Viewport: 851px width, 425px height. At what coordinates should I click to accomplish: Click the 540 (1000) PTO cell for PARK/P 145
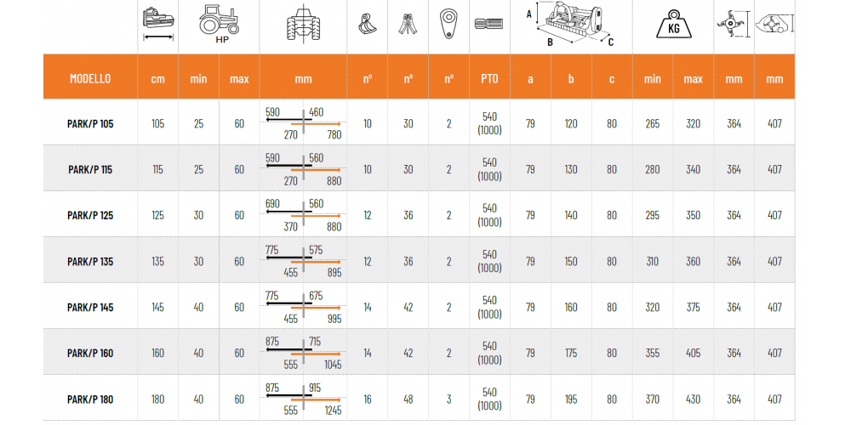[x=489, y=308]
